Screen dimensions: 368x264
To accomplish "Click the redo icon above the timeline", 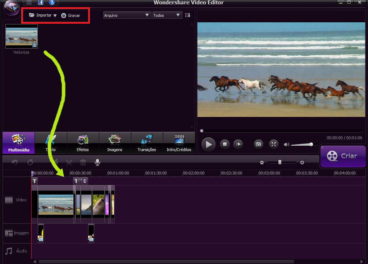I will (x=30, y=162).
